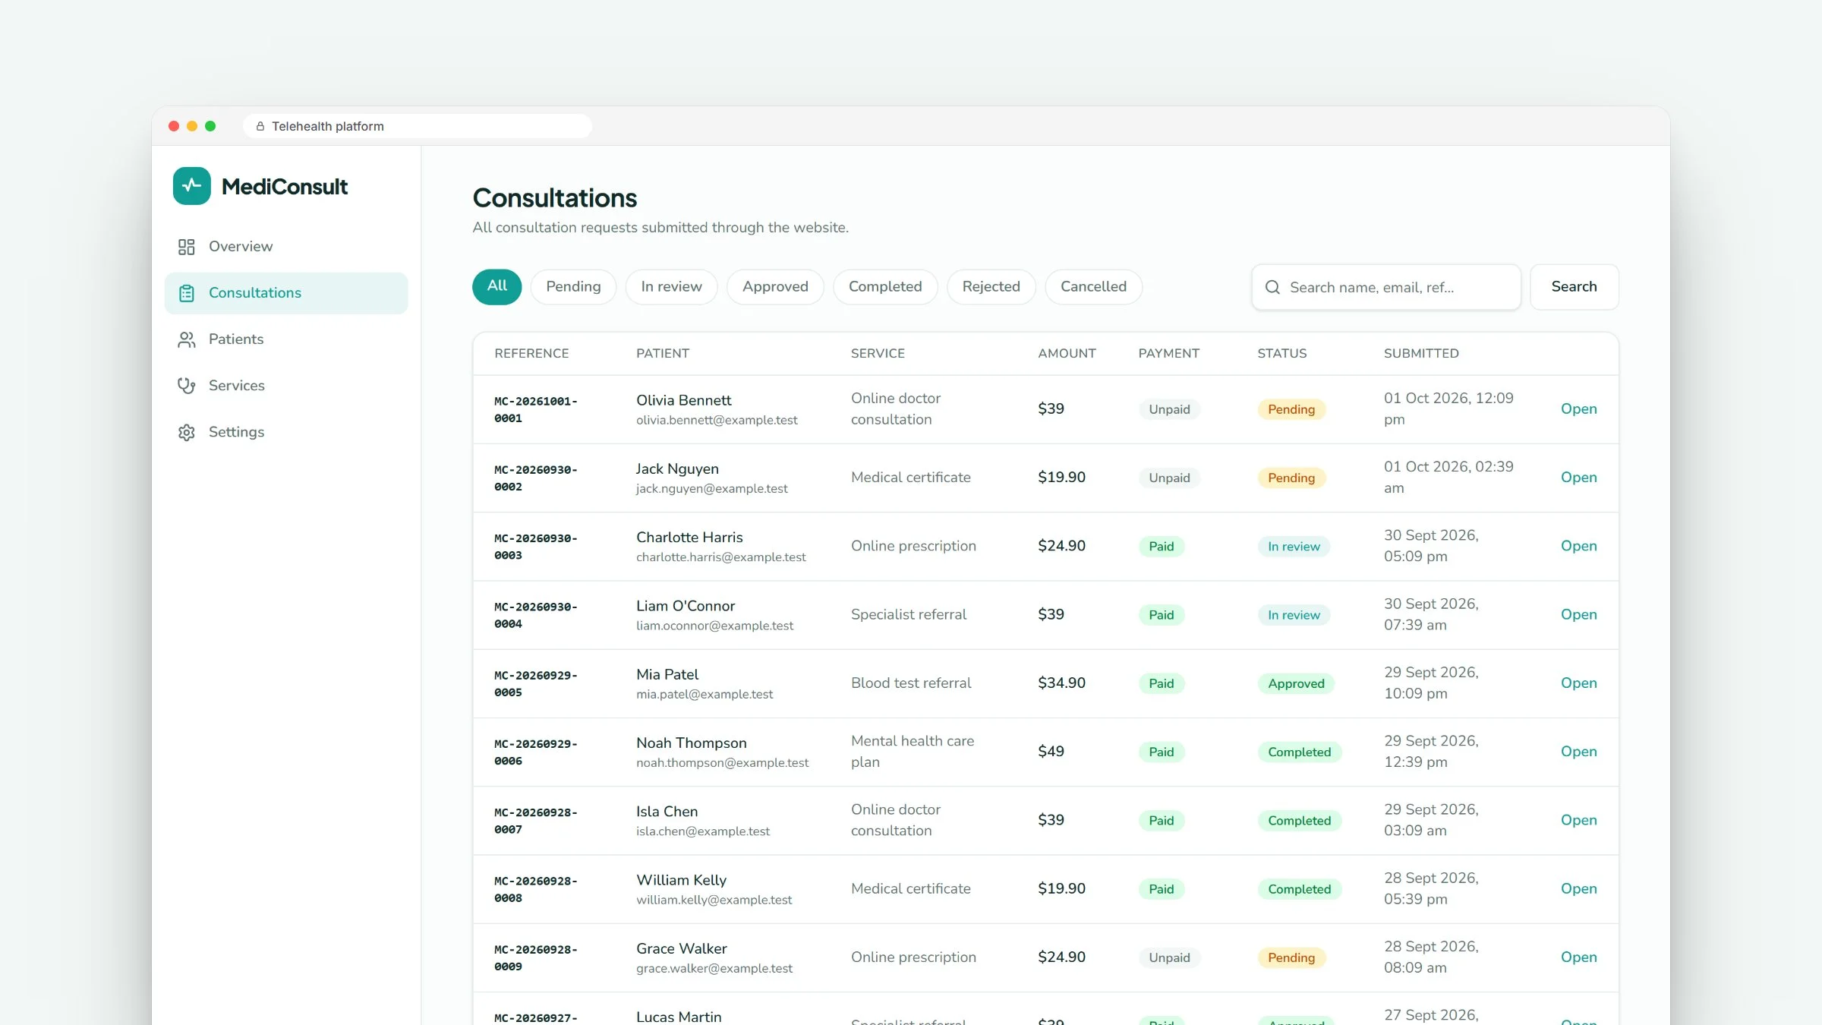Open Jack Nguyen's consultation

pyautogui.click(x=1578, y=478)
